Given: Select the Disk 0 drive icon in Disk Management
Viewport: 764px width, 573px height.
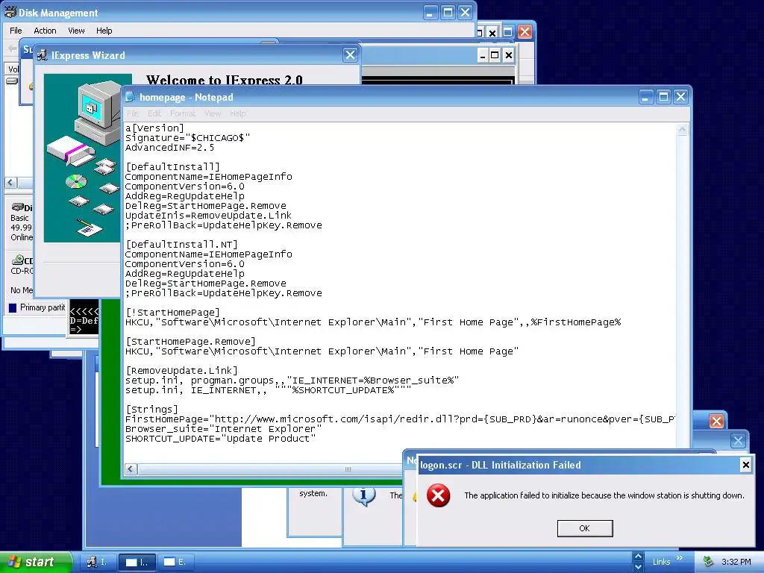Looking at the screenshot, I should tap(18, 207).
